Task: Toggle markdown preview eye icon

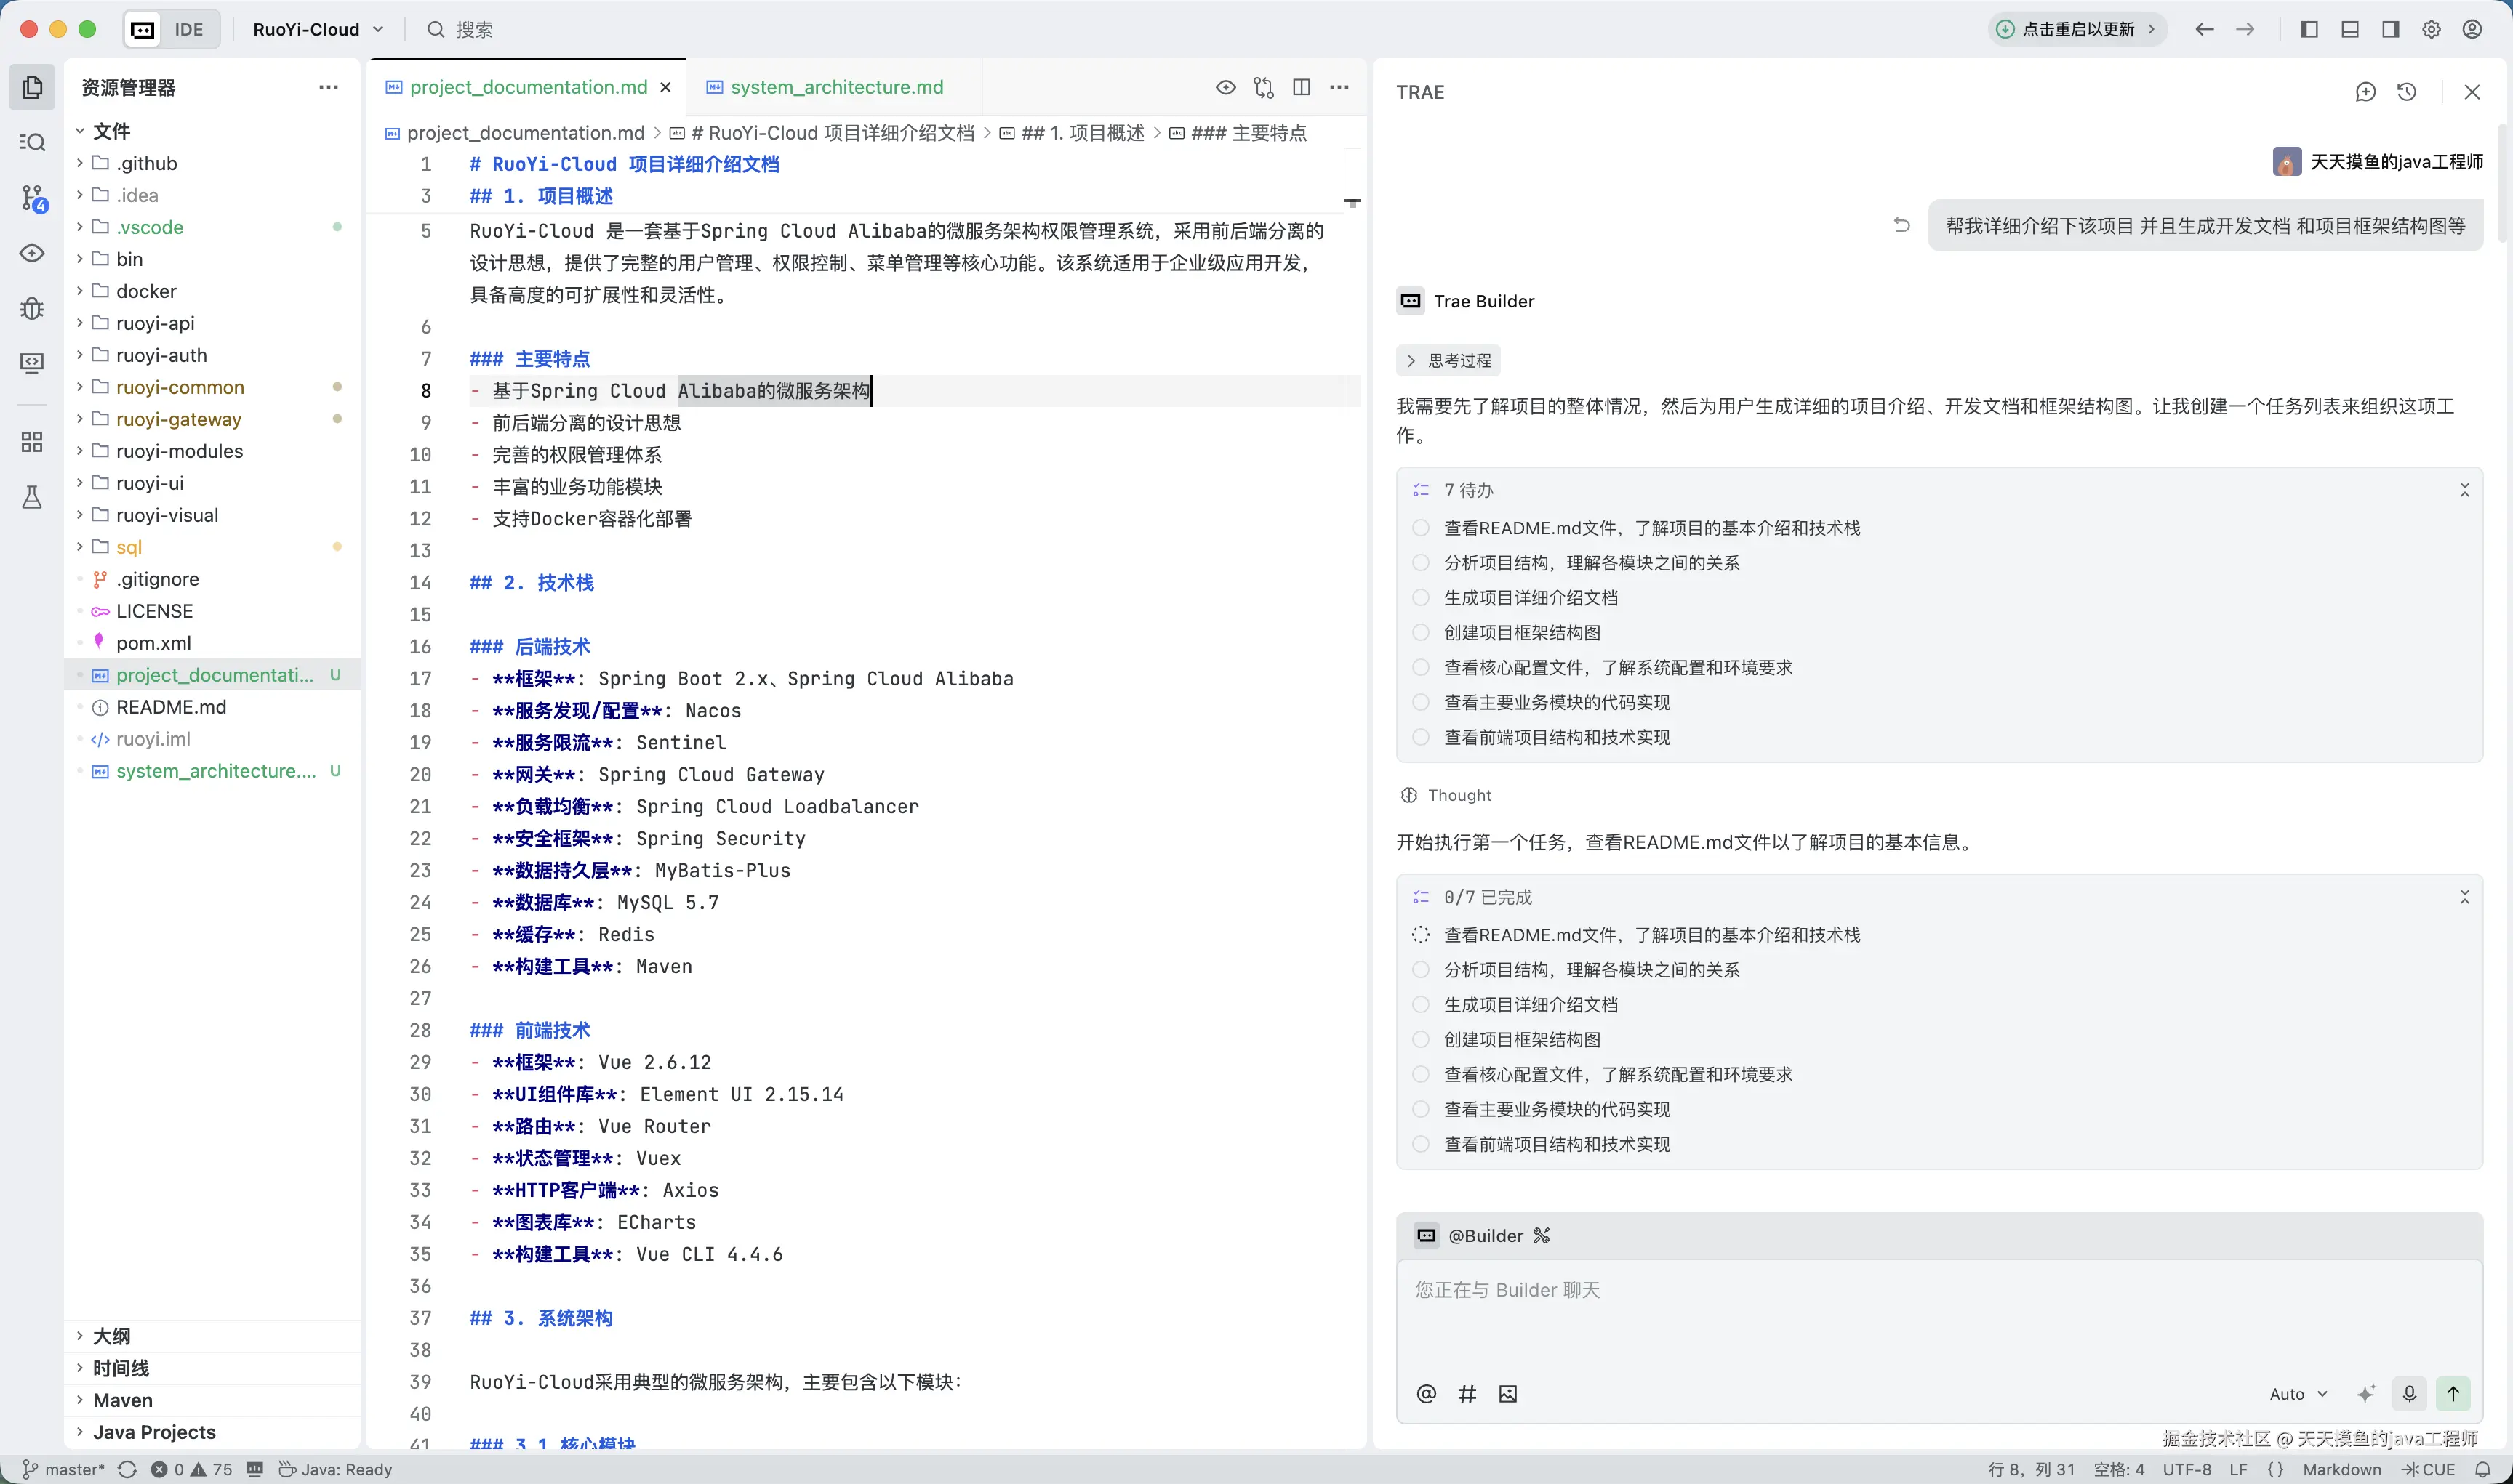Action: [1225, 87]
